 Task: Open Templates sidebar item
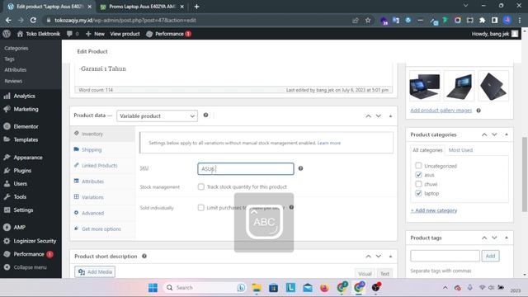[26, 139]
